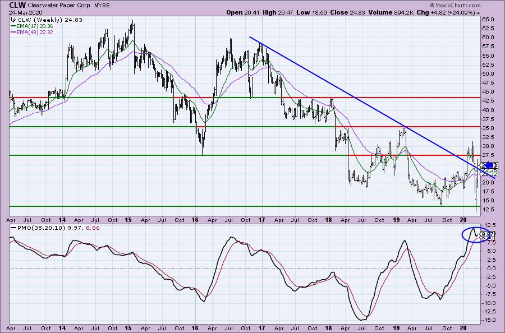Click year 18 on the price panel axis
The width and height of the screenshot is (505, 333).
pos(328,220)
